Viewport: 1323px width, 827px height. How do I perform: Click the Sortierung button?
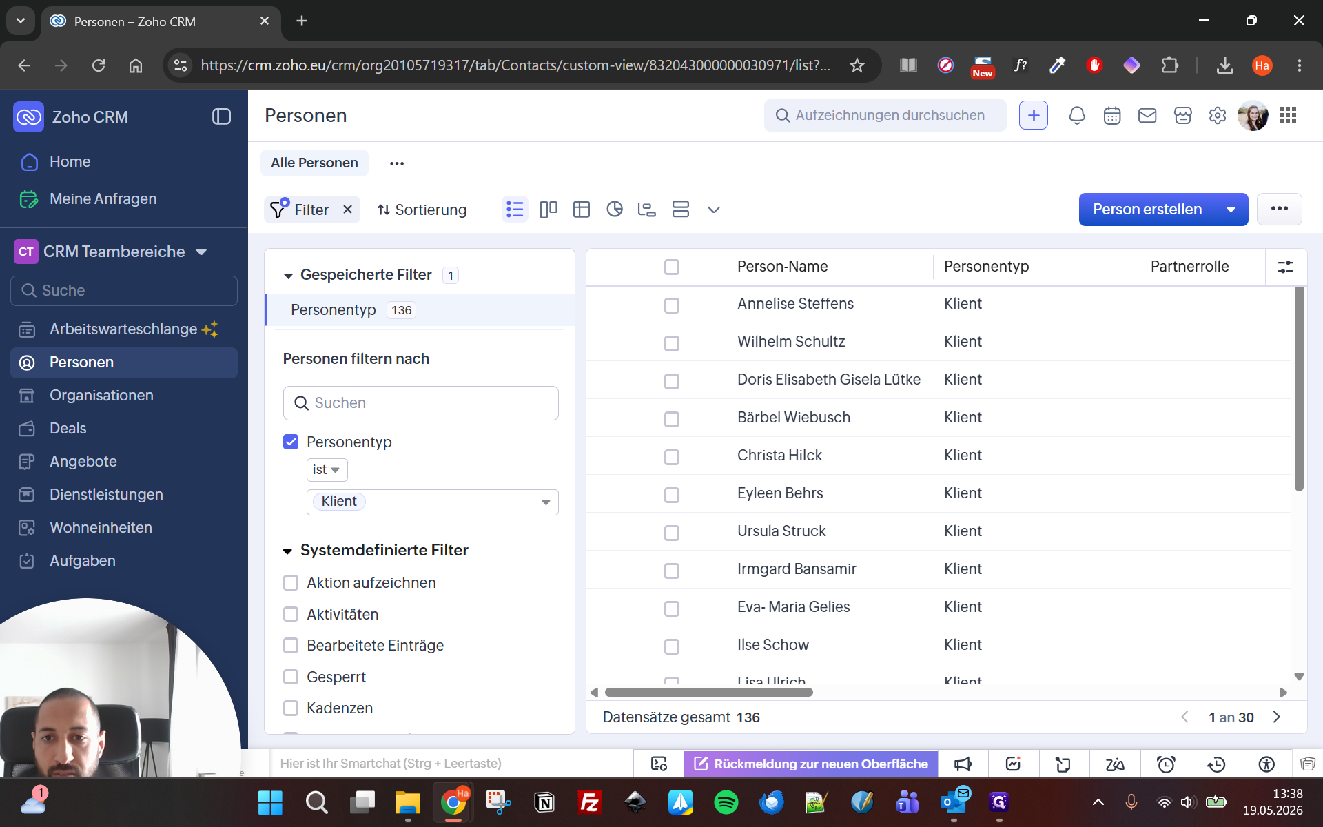(x=422, y=210)
